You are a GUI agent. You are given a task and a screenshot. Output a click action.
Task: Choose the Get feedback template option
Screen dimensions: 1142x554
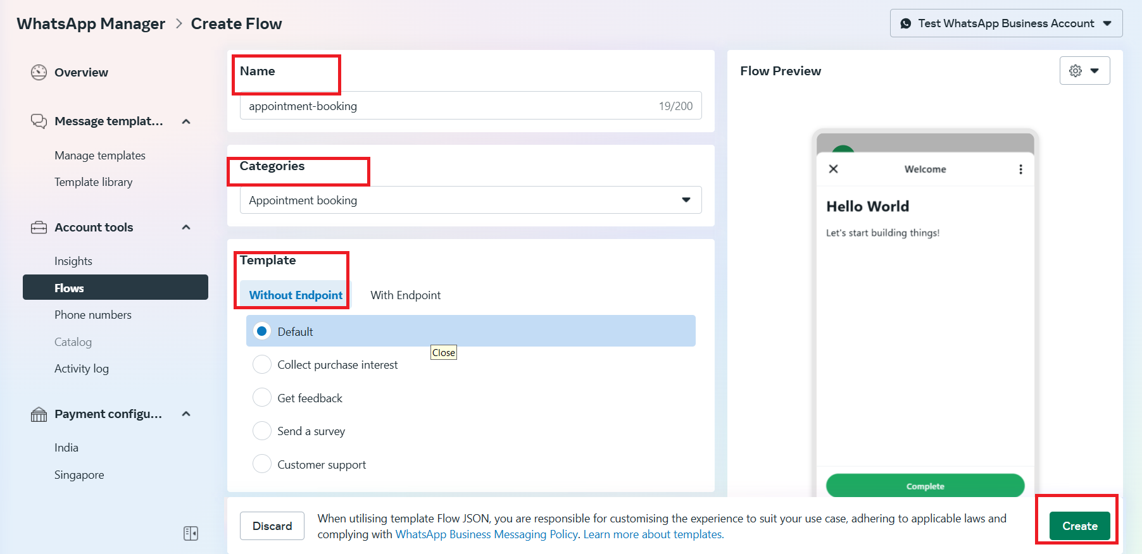pos(261,398)
